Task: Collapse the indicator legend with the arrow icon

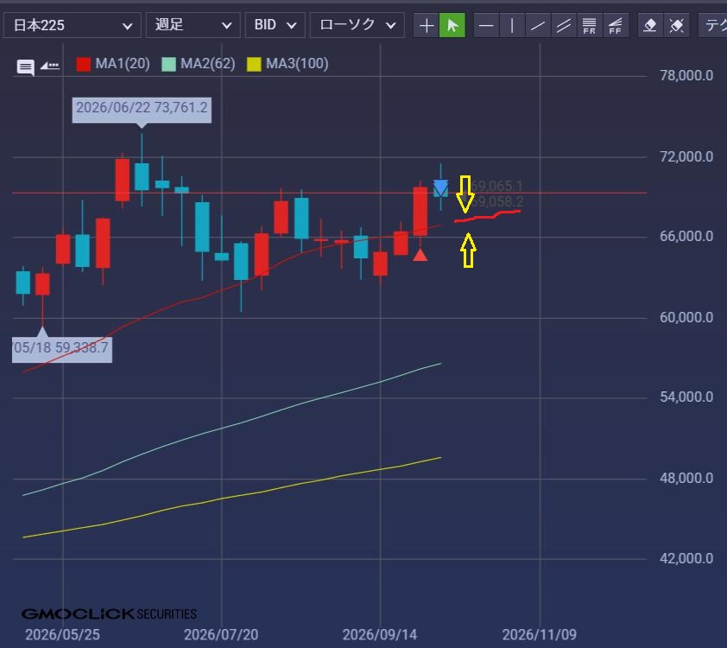Action: 49,66
